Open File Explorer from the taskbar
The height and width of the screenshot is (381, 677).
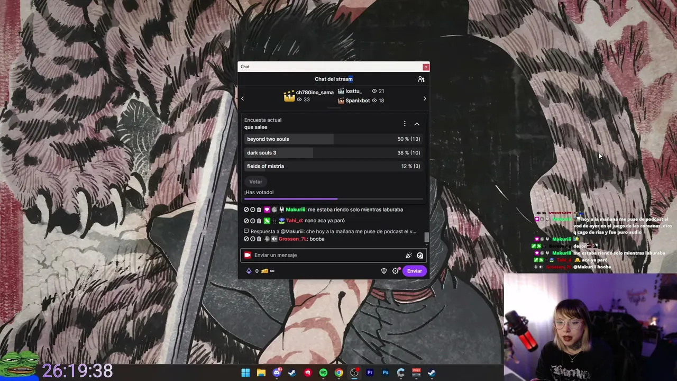pyautogui.click(x=261, y=373)
